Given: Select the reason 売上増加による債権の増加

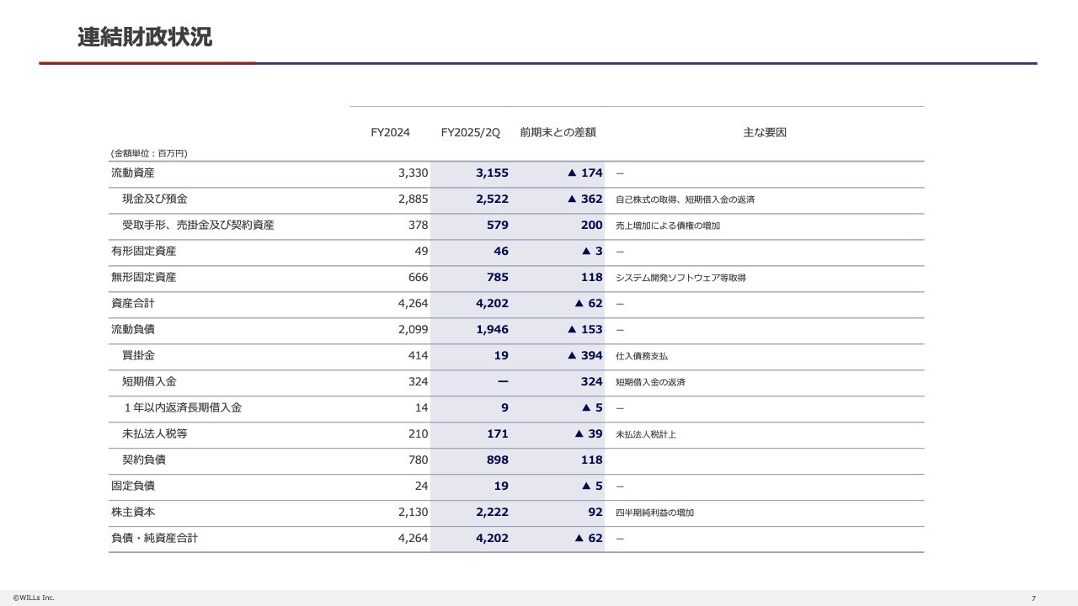Looking at the screenshot, I should point(668,226).
